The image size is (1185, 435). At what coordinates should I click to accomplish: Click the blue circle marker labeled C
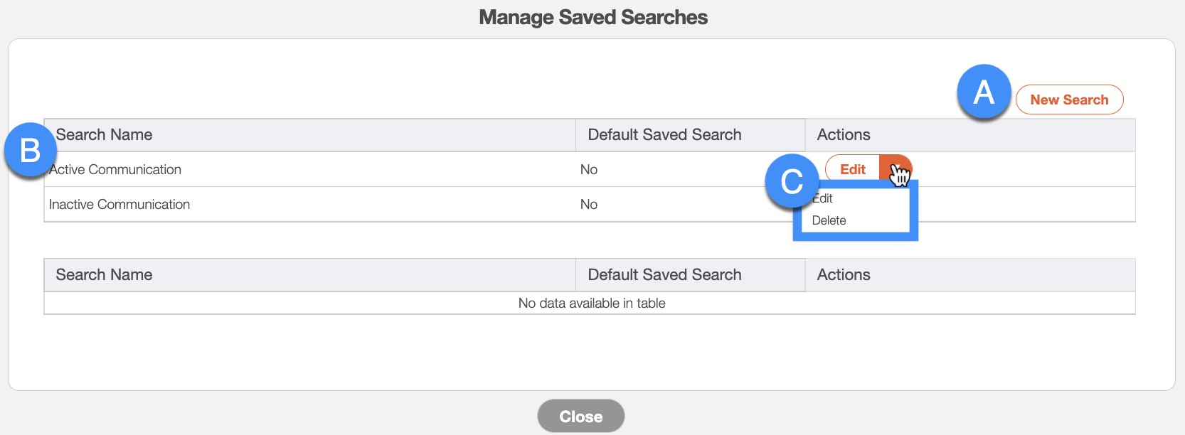pyautogui.click(x=792, y=181)
